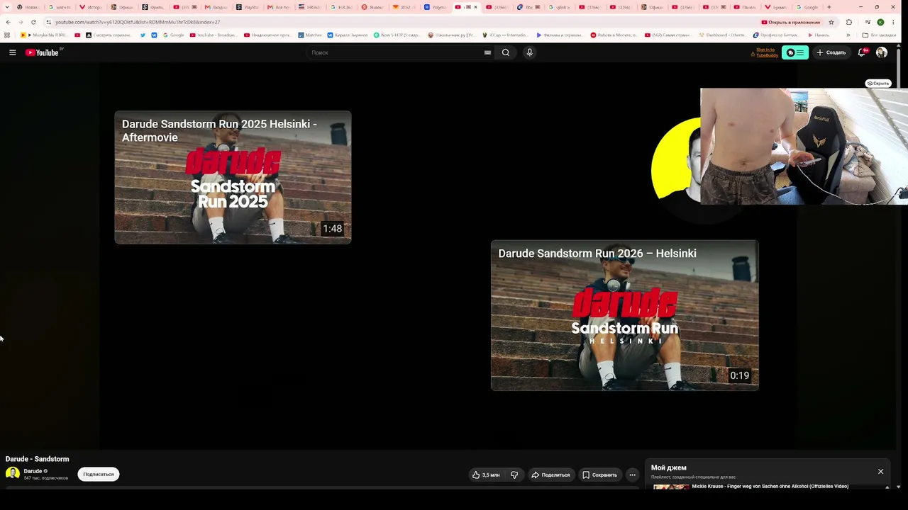Dislike the video
The image size is (908, 510).
(x=514, y=475)
